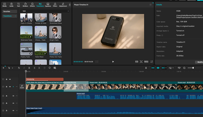This screenshot has width=203, height=117.
Task: Open the preview axis dropdown arrow
Action: (x=173, y=68)
